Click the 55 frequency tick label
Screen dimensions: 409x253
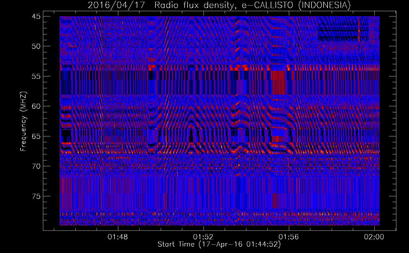[36, 76]
